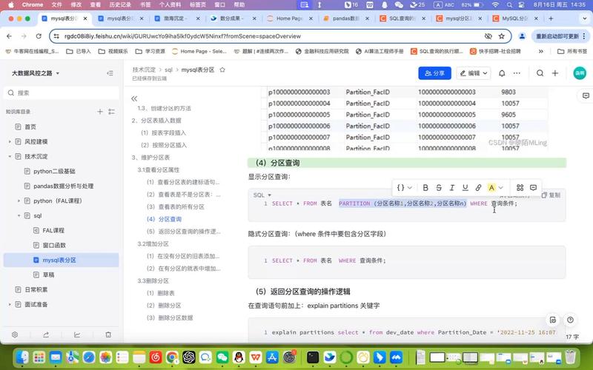The height and width of the screenshot is (370, 593).
Task: Add a comment from the floating toolbar
Action: point(533,188)
